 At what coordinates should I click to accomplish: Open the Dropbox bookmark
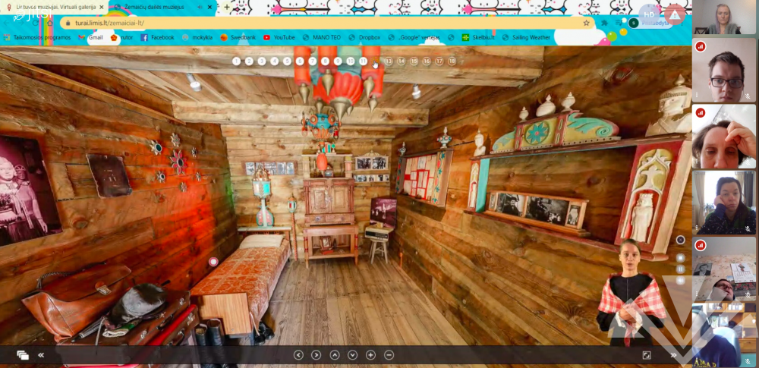(x=364, y=37)
